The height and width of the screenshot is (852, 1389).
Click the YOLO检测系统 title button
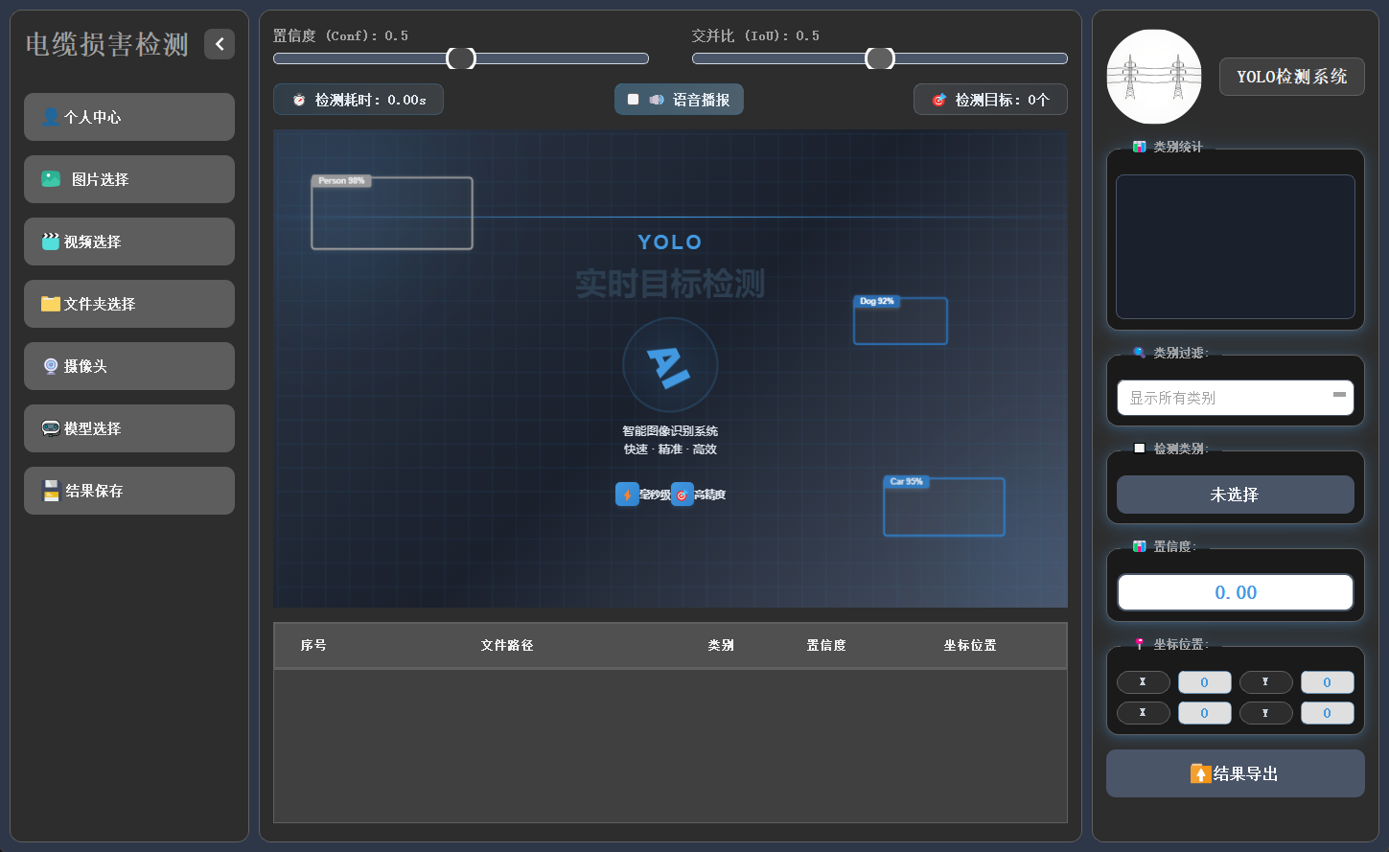coord(1292,77)
